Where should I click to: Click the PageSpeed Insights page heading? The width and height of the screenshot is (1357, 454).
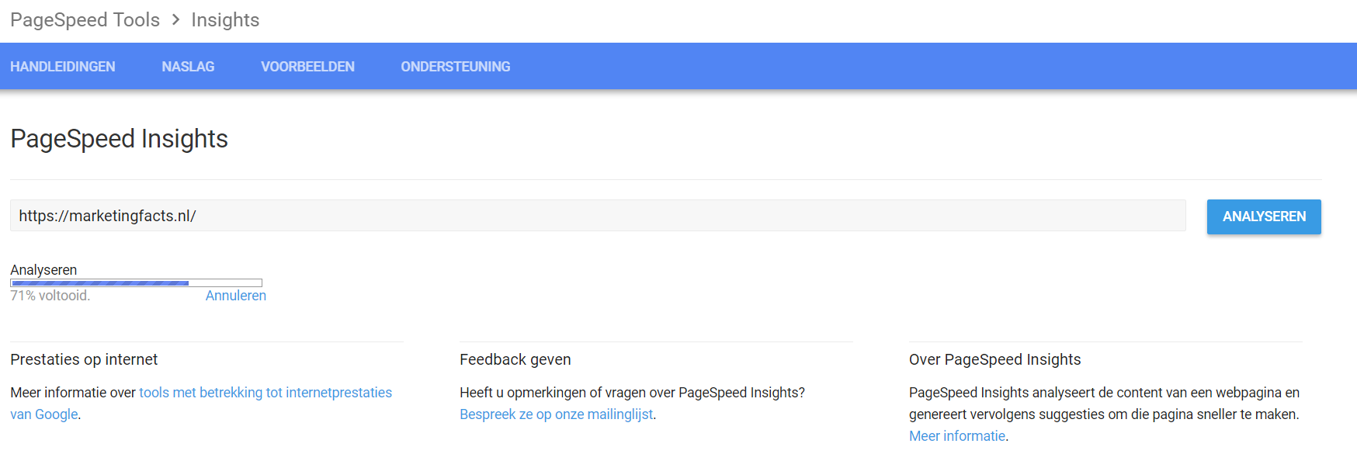(119, 139)
